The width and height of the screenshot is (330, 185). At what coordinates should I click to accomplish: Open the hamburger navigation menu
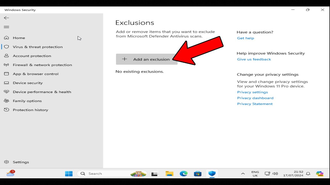[6, 27]
